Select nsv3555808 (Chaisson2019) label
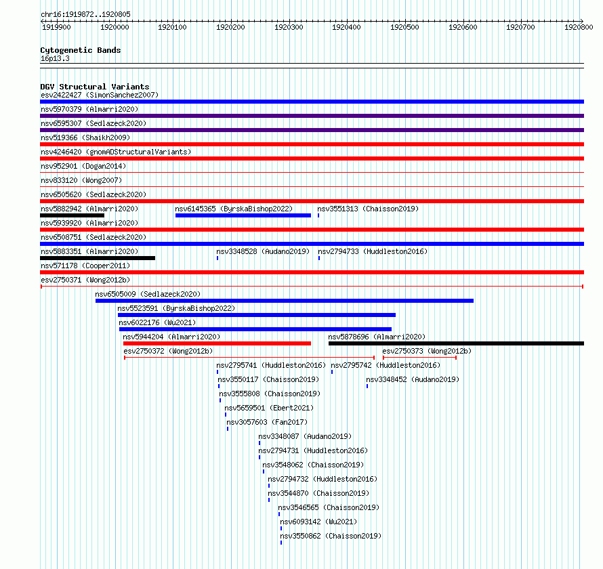603x569 pixels. tap(270, 394)
